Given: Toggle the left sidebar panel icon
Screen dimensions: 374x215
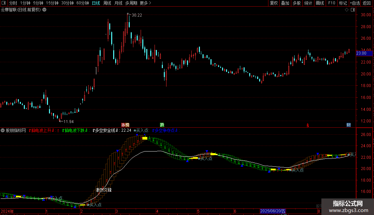Looking at the screenshot, I should coord(4,3).
